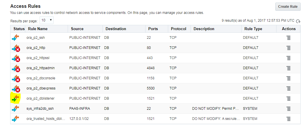Click disabled status icon for ora_p2_dbconsole

tap(16, 78)
